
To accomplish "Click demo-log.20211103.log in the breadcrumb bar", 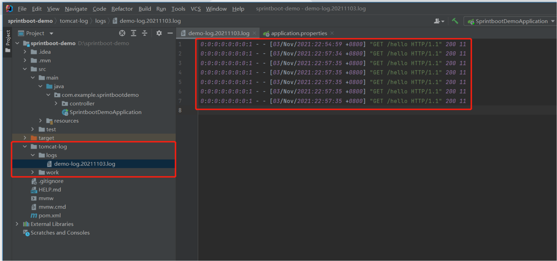I will coord(150,21).
